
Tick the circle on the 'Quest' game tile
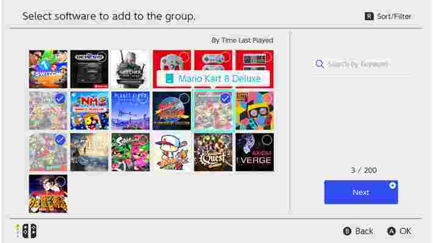click(225, 140)
